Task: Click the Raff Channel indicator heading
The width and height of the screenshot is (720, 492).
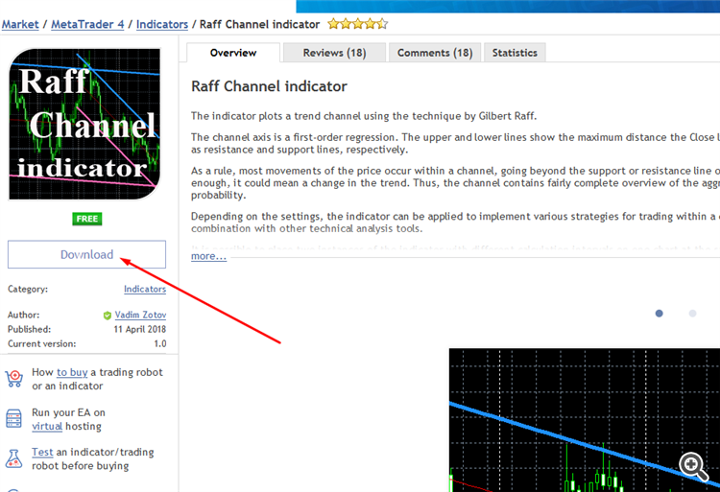Action: pos(269,86)
